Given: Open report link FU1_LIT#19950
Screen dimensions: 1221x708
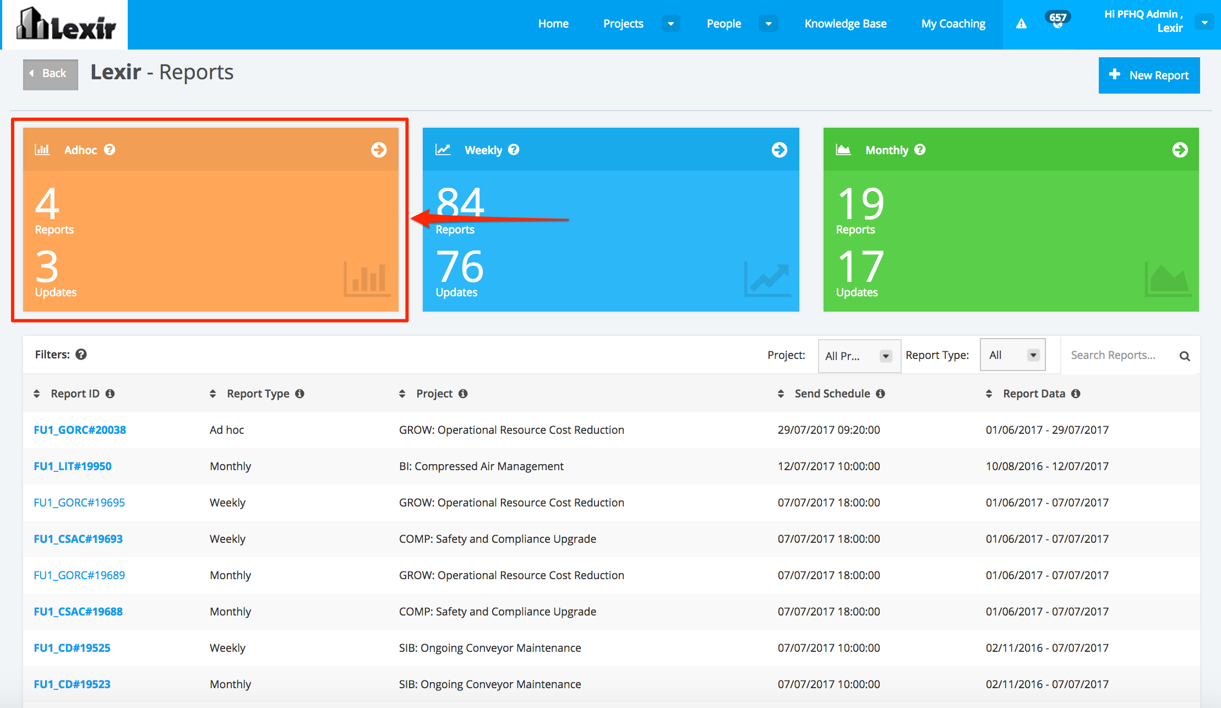Looking at the screenshot, I should (73, 466).
